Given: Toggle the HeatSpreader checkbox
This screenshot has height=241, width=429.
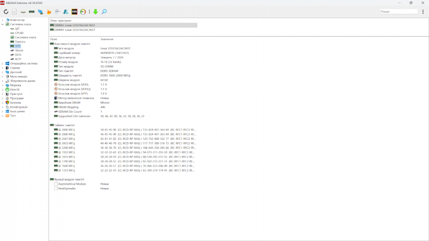Looking at the screenshot, I should pos(56,189).
